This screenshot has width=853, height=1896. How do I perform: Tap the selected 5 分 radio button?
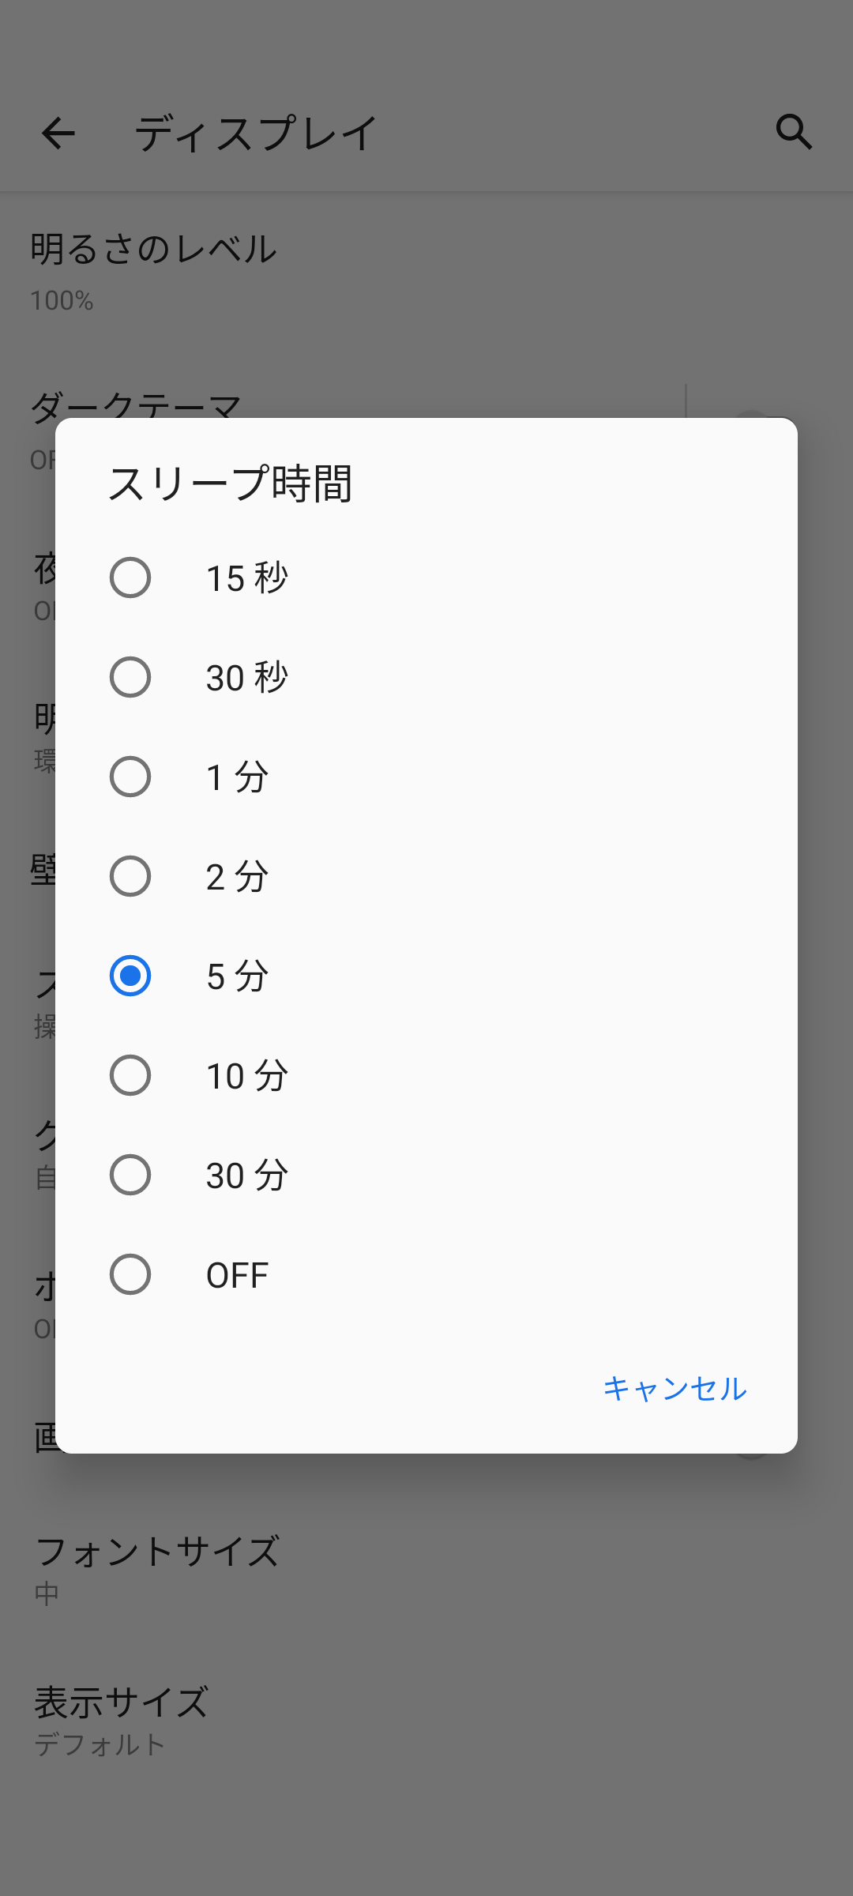tap(130, 976)
